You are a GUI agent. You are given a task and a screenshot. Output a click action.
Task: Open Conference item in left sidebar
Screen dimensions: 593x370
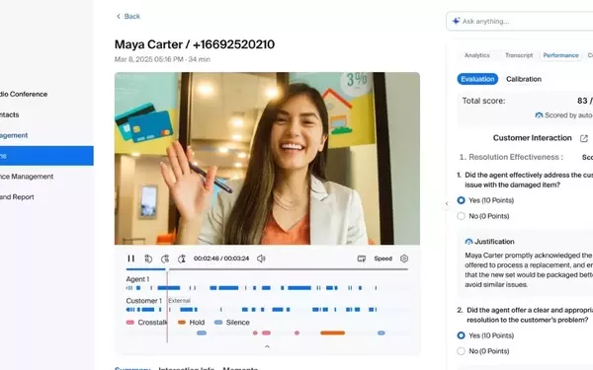24,94
